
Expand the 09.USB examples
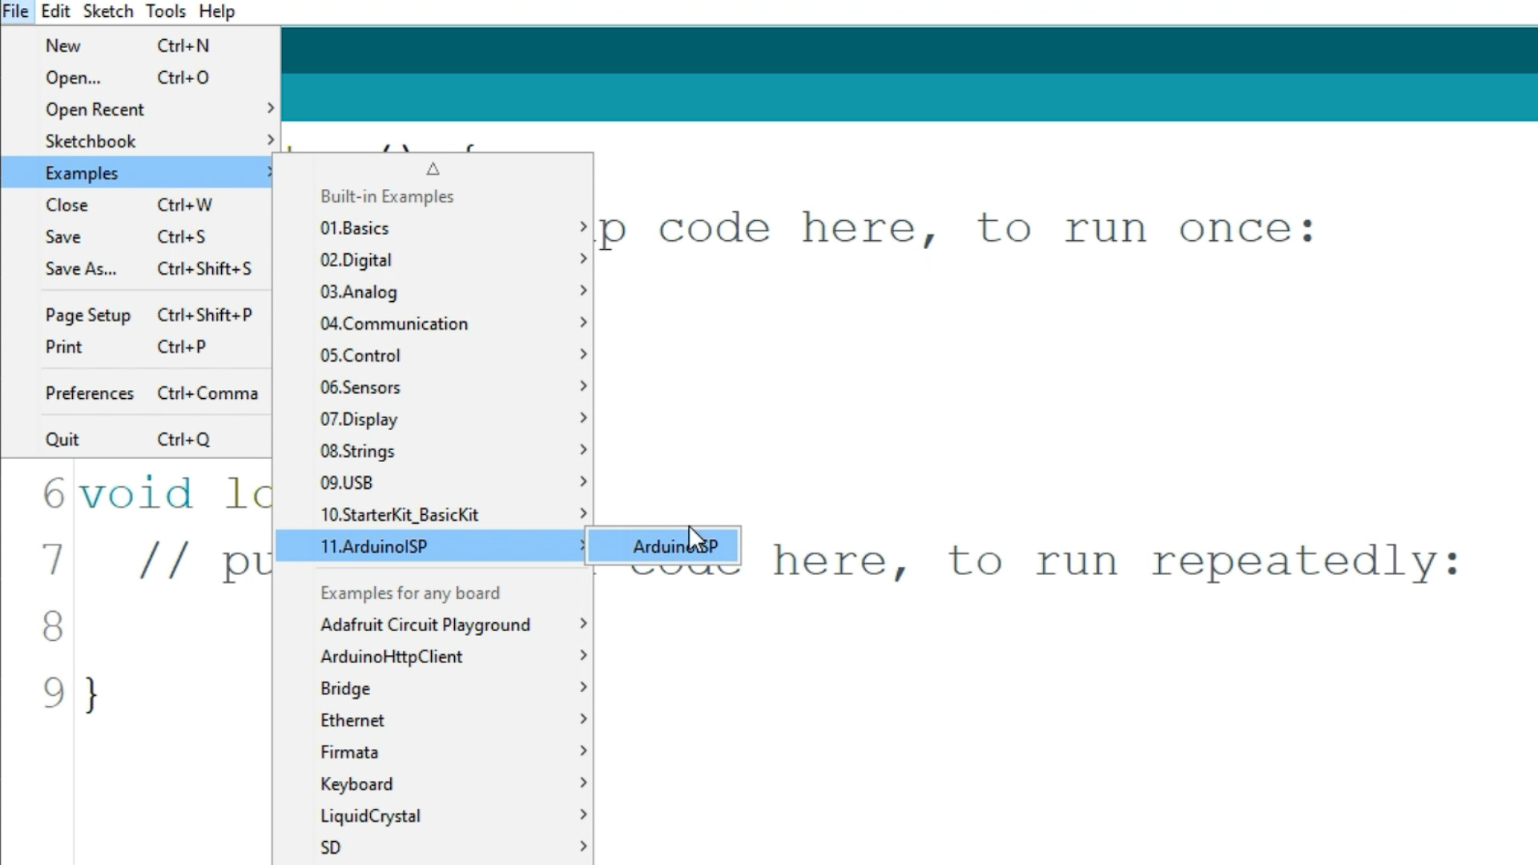coord(433,483)
